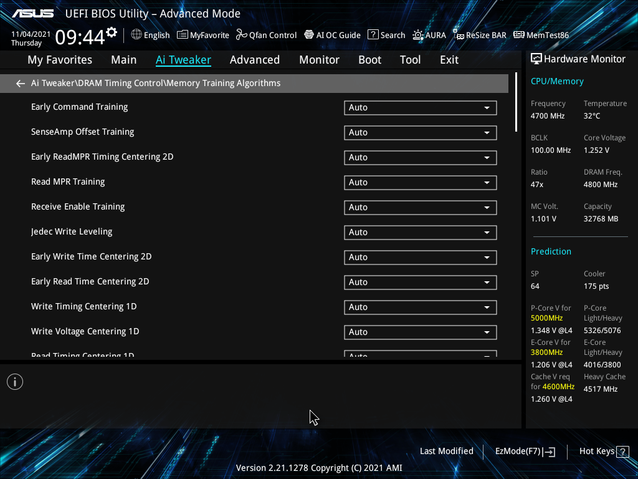Click the 175 pts Cooler value
This screenshot has width=638, height=479.
click(x=596, y=286)
